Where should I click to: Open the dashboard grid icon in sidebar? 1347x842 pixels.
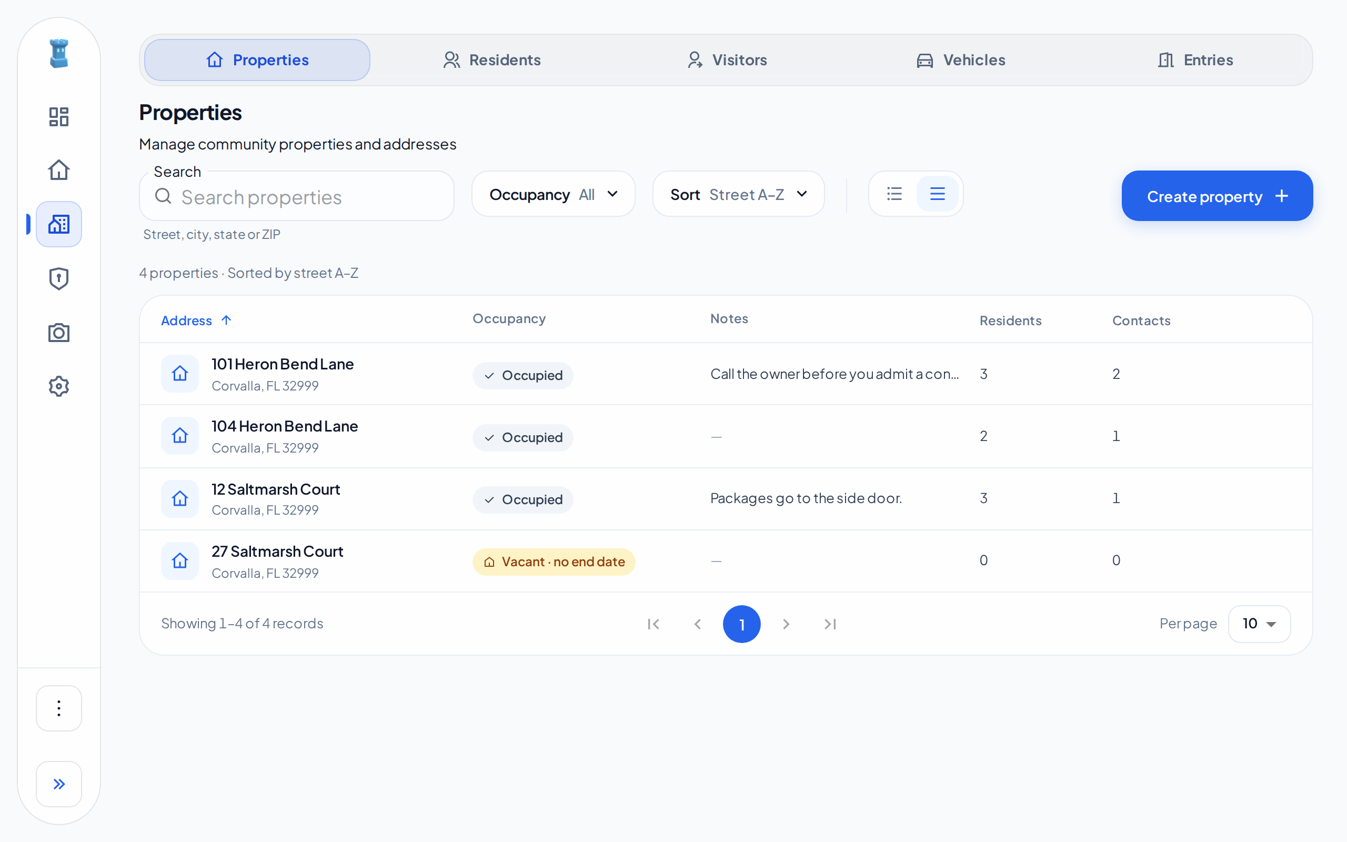pos(58,116)
